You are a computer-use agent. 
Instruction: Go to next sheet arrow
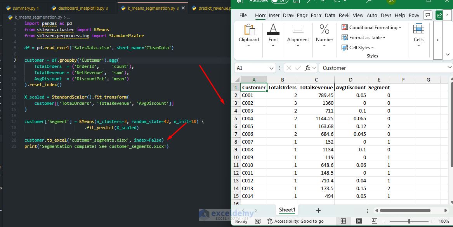click(x=256, y=211)
